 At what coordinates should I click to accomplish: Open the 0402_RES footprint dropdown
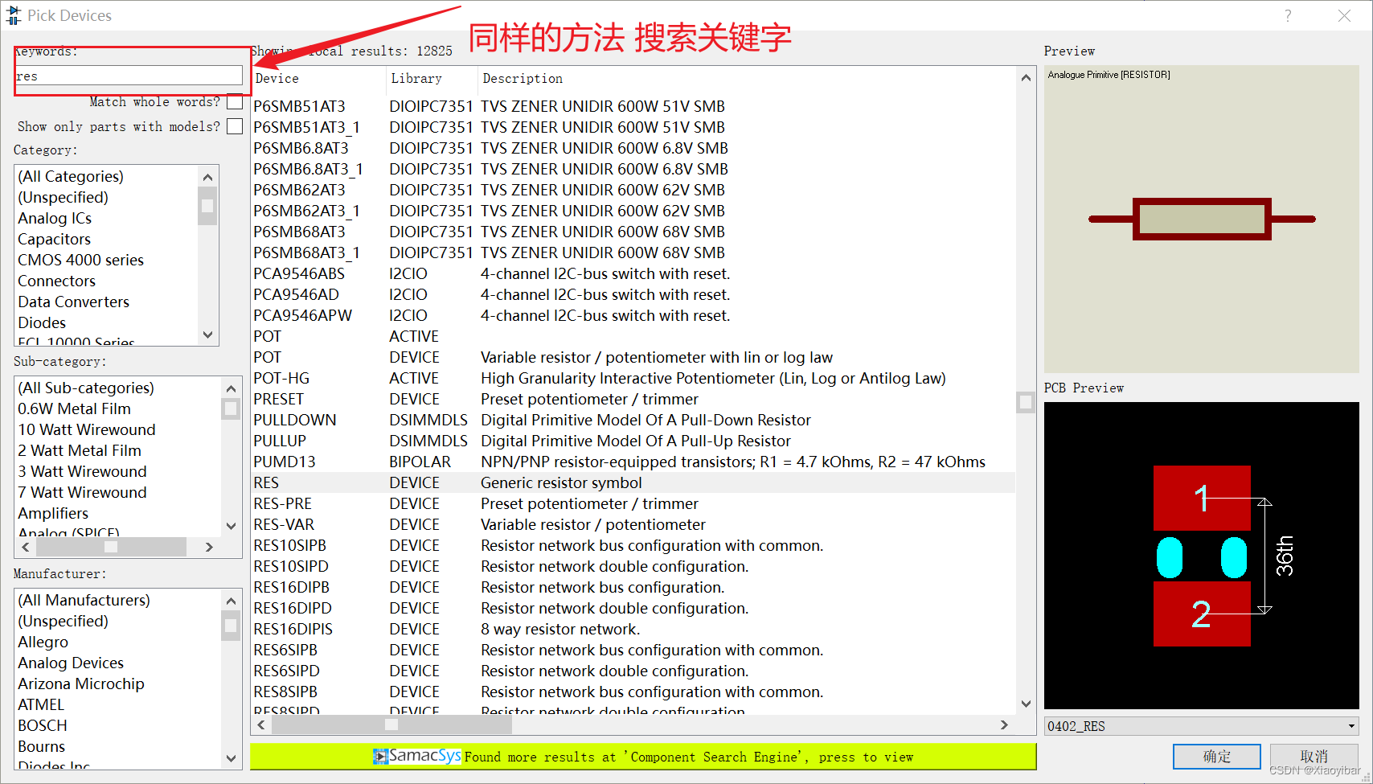[x=1348, y=725]
